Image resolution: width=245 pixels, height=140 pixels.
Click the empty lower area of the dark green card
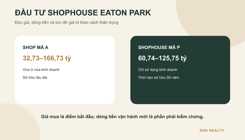point(180,92)
